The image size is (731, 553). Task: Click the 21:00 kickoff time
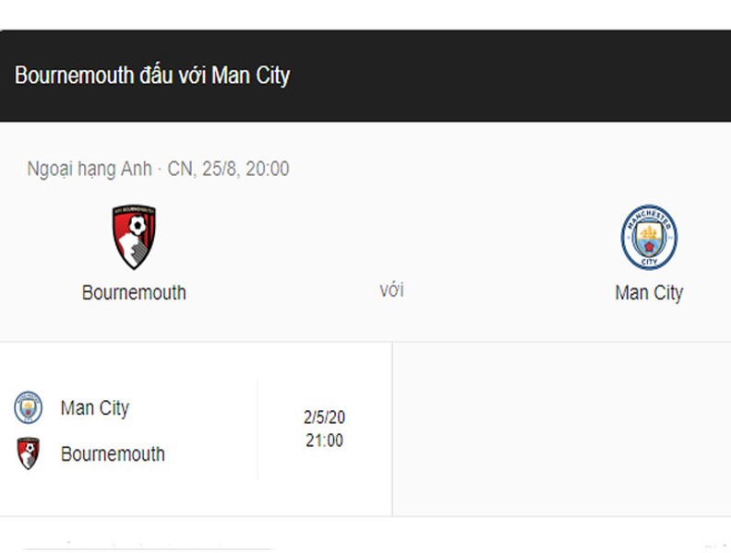325,441
